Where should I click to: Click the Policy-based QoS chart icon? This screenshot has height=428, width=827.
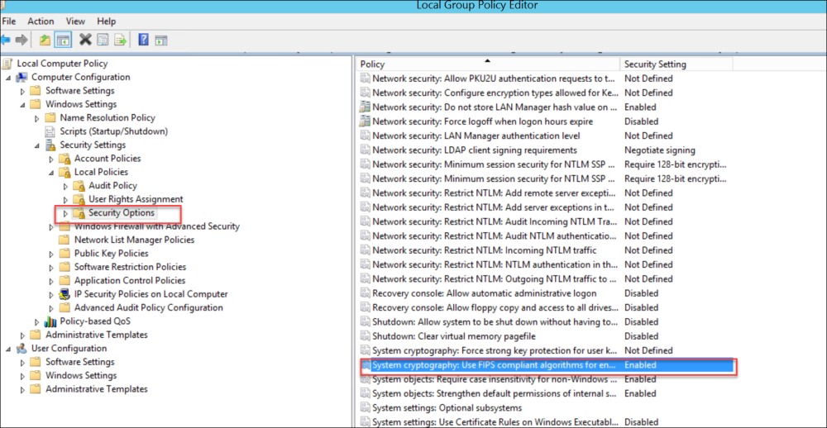(51, 321)
